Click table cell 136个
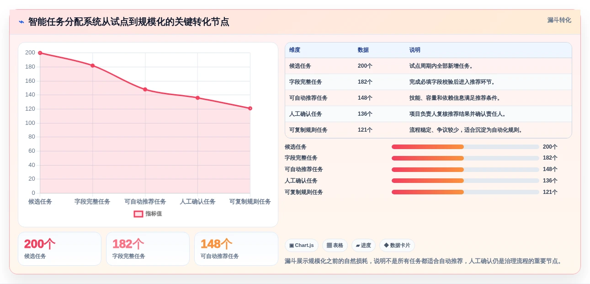 365,114
